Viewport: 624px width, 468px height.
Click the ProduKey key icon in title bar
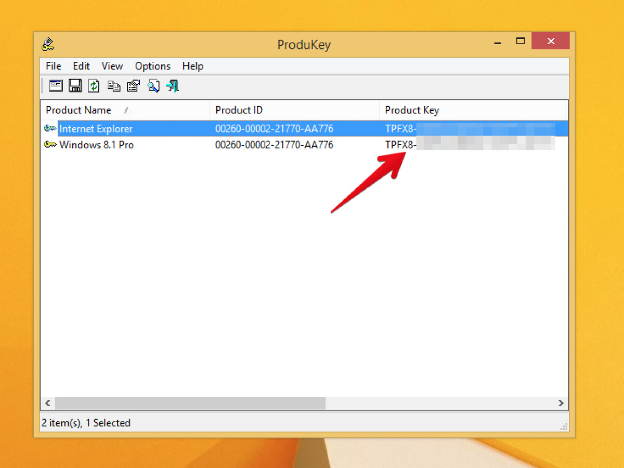(48, 44)
